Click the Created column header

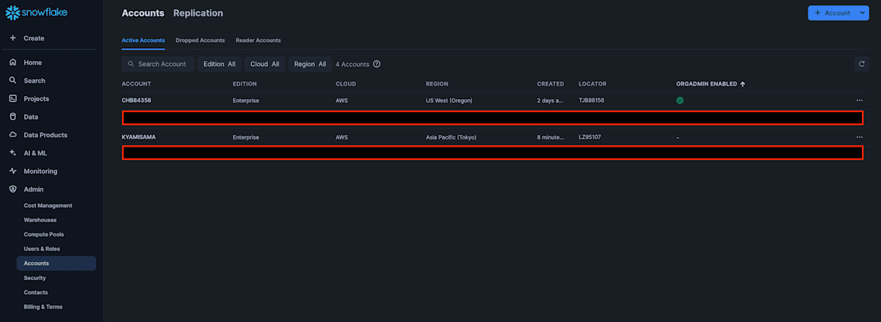551,84
